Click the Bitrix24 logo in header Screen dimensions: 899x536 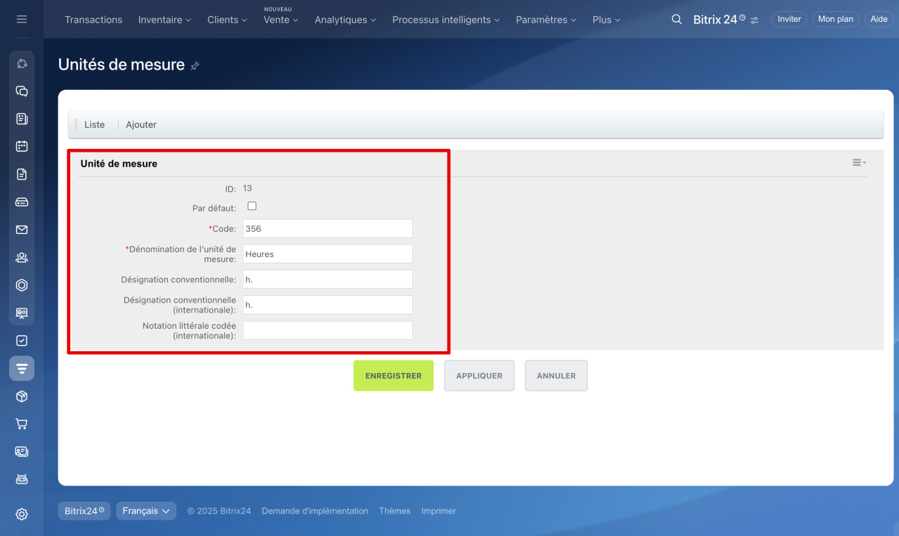pyautogui.click(x=719, y=20)
